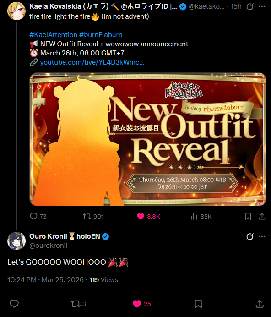Open the #burnElaburn hashtag link
271x317 pixels.
click(x=101, y=35)
